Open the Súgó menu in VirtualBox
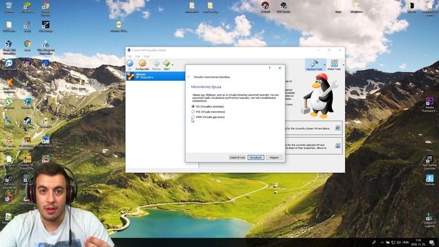The width and height of the screenshot is (439, 247). [147, 56]
